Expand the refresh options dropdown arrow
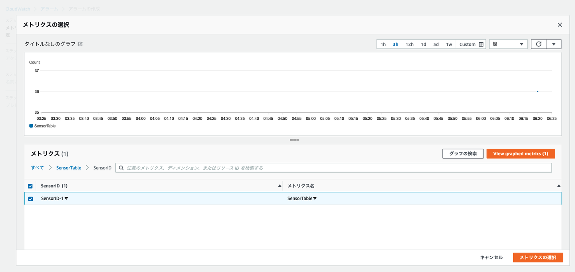 554,44
